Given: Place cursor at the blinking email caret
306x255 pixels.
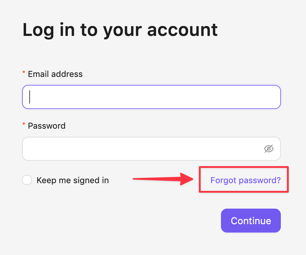Looking at the screenshot, I should click(30, 97).
